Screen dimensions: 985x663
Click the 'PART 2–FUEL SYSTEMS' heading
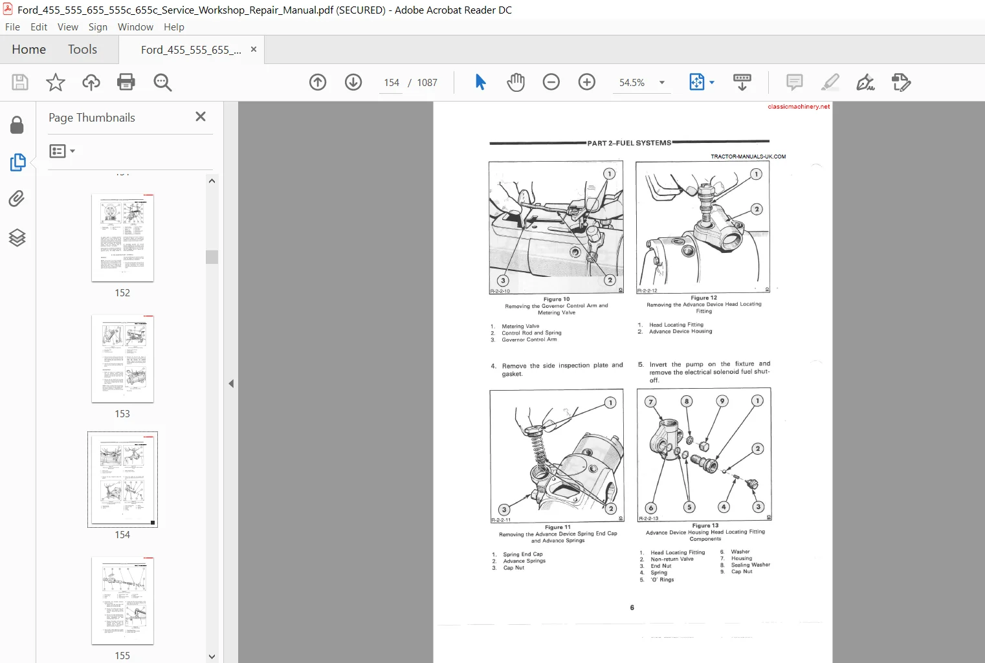click(629, 143)
